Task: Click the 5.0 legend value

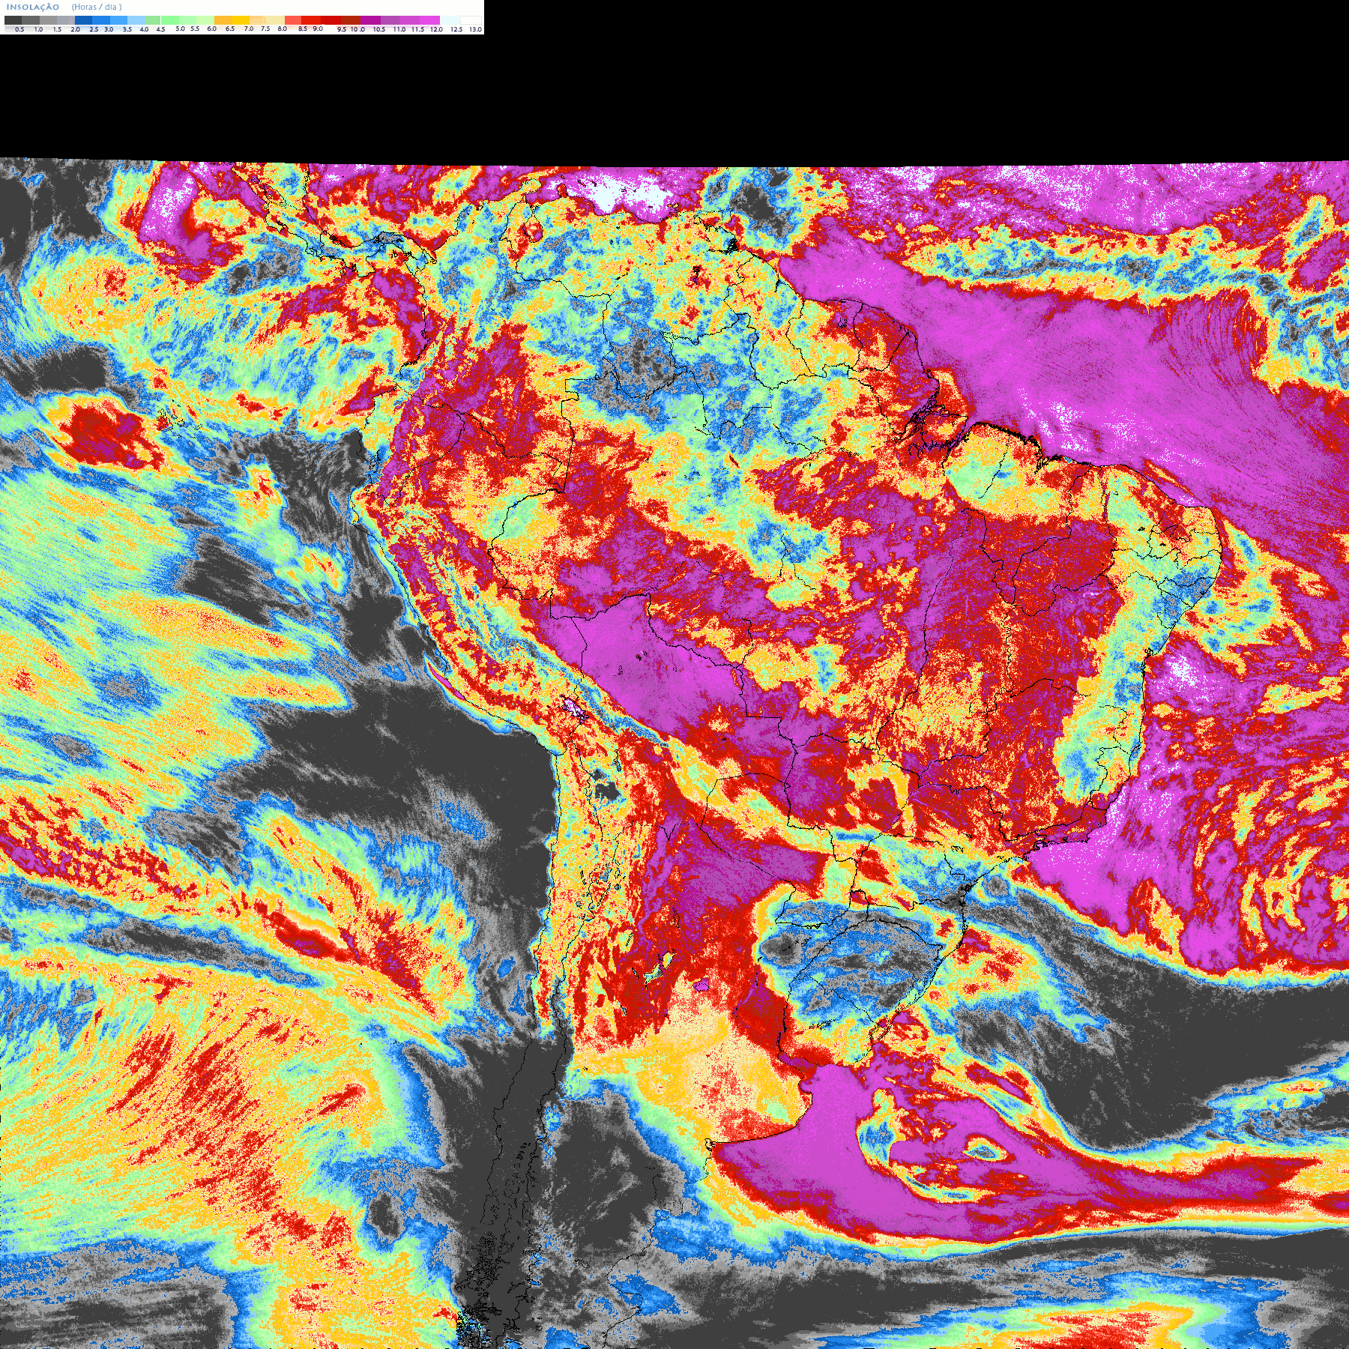Action: point(180,28)
